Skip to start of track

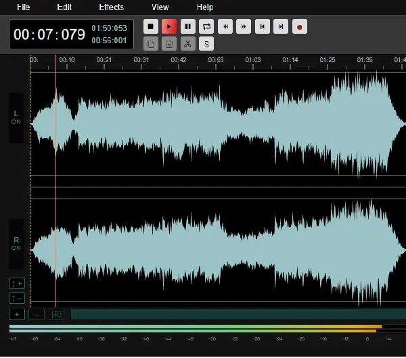point(263,26)
